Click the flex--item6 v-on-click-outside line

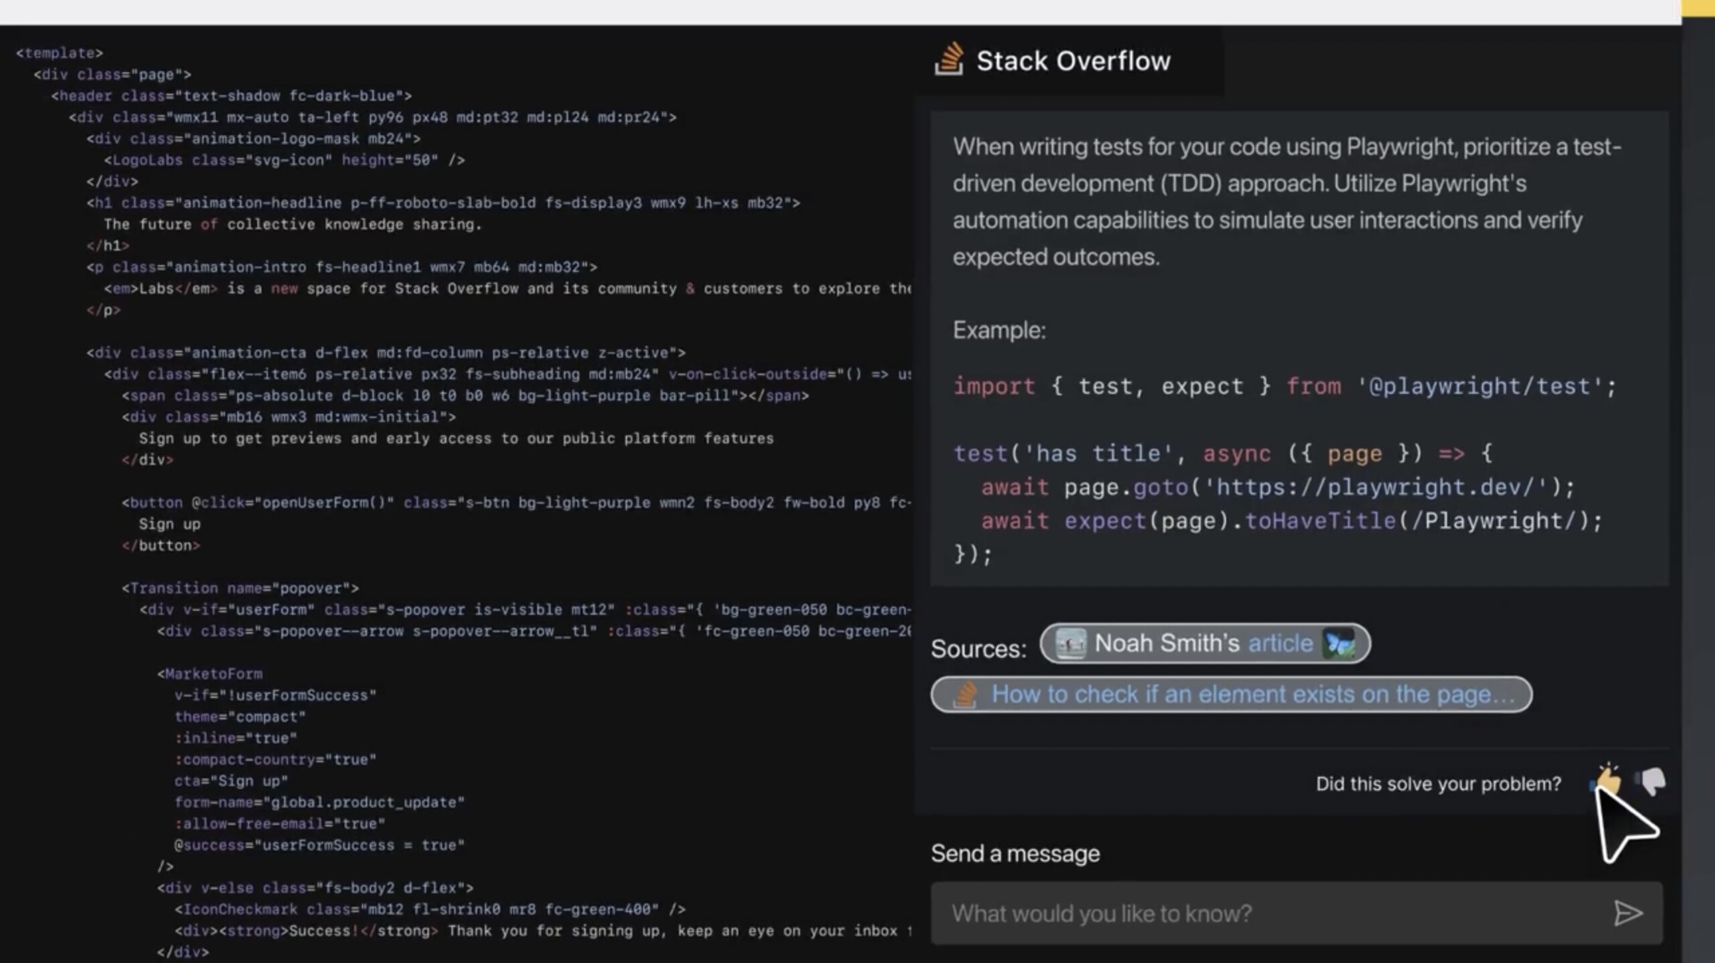pos(507,374)
